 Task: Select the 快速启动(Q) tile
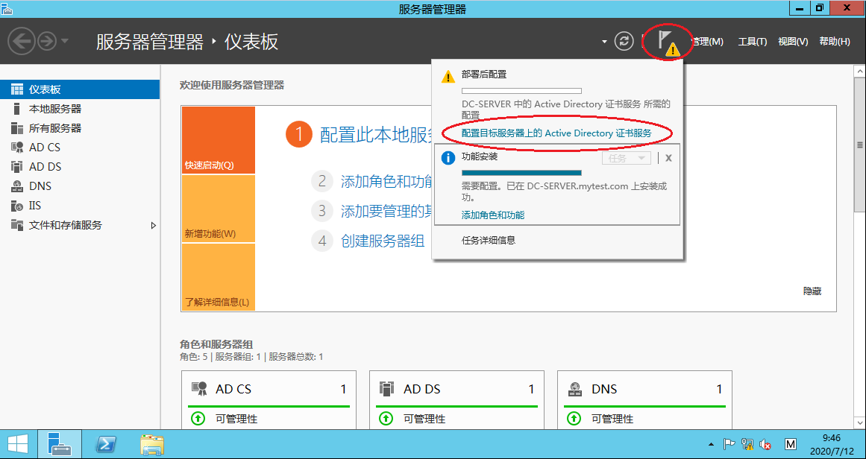218,140
